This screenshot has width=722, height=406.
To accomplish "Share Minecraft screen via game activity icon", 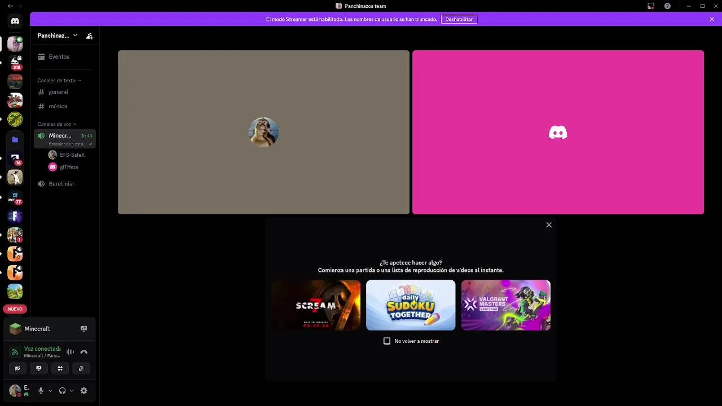I will click(x=84, y=329).
